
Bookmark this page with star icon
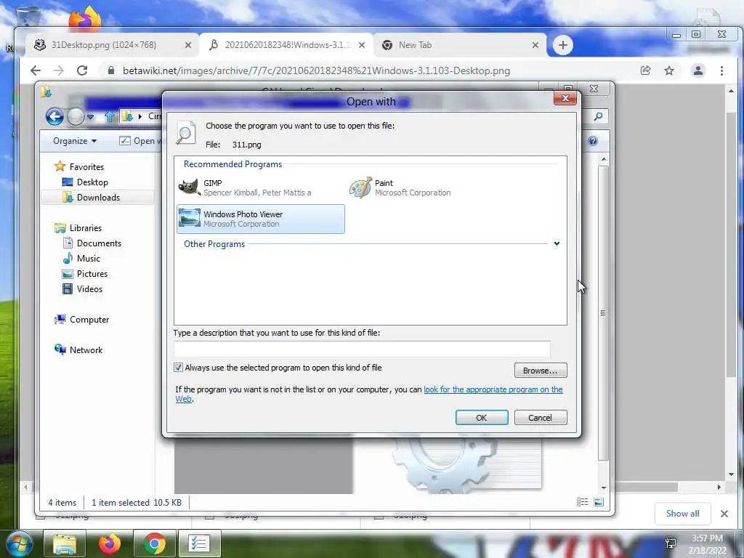(x=669, y=70)
